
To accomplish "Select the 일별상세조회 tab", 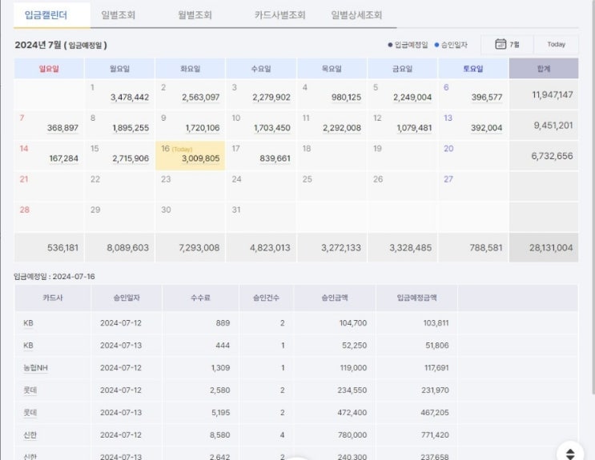I will click(x=356, y=14).
